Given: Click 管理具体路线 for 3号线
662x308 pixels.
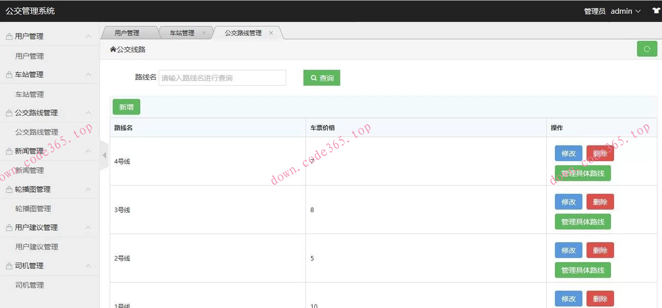Looking at the screenshot, I should pos(583,222).
